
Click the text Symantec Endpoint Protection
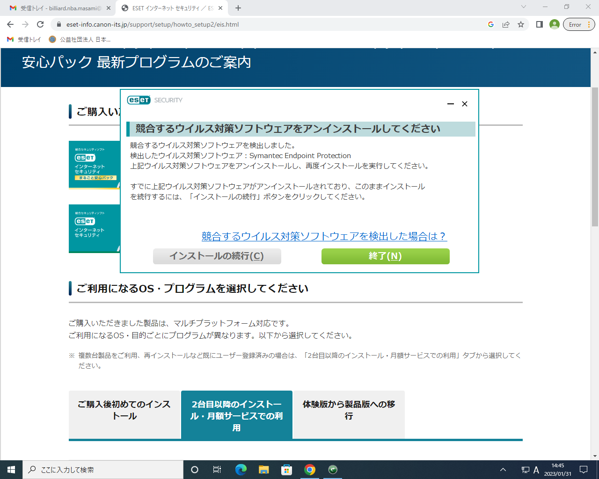click(300, 156)
